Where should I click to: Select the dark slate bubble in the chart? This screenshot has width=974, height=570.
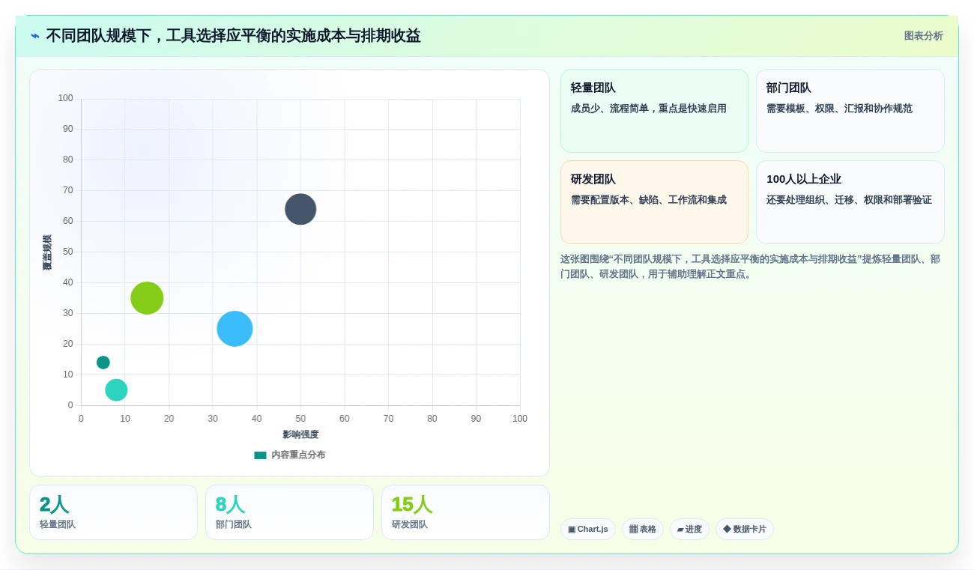pyautogui.click(x=300, y=209)
